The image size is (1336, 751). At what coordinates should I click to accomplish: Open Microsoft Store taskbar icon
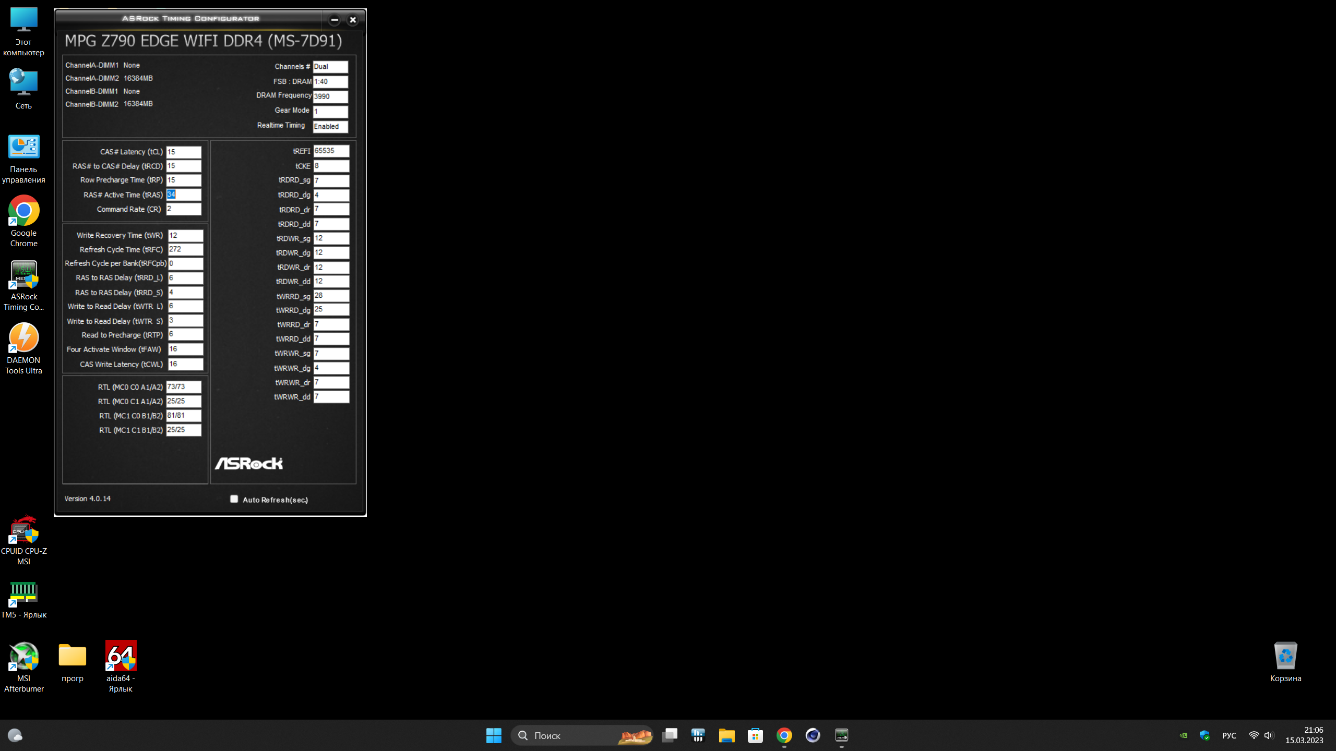point(755,735)
